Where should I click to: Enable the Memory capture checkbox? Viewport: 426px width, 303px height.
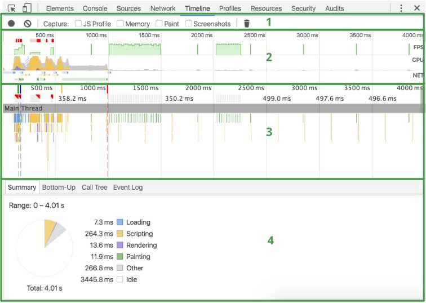tap(120, 23)
